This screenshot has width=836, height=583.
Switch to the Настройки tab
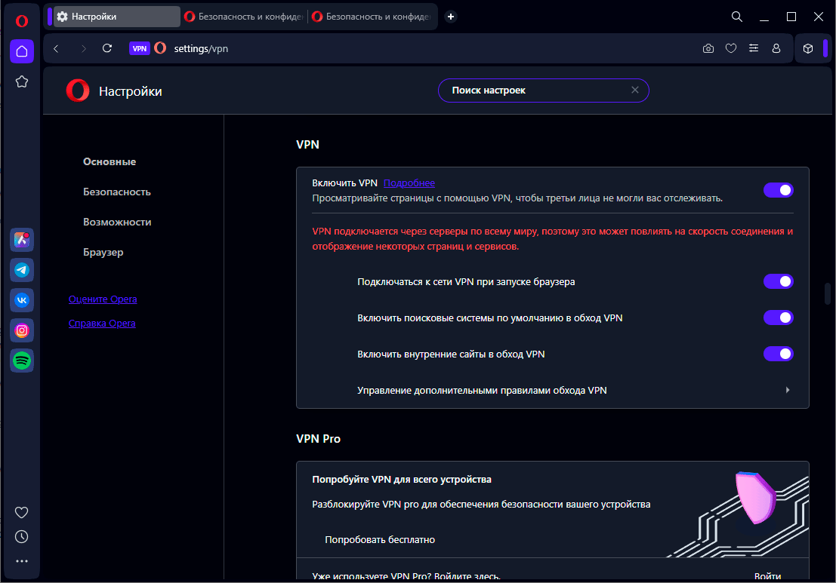(x=116, y=17)
